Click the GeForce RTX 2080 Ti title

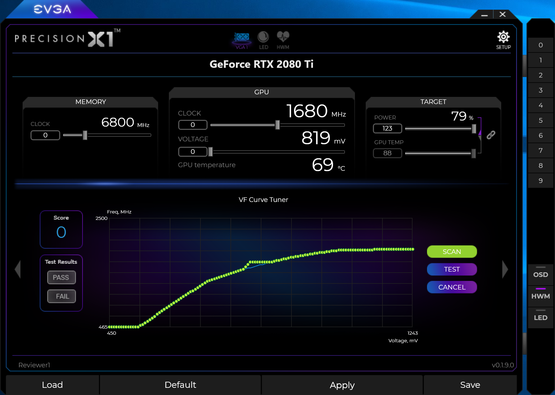pyautogui.click(x=261, y=64)
